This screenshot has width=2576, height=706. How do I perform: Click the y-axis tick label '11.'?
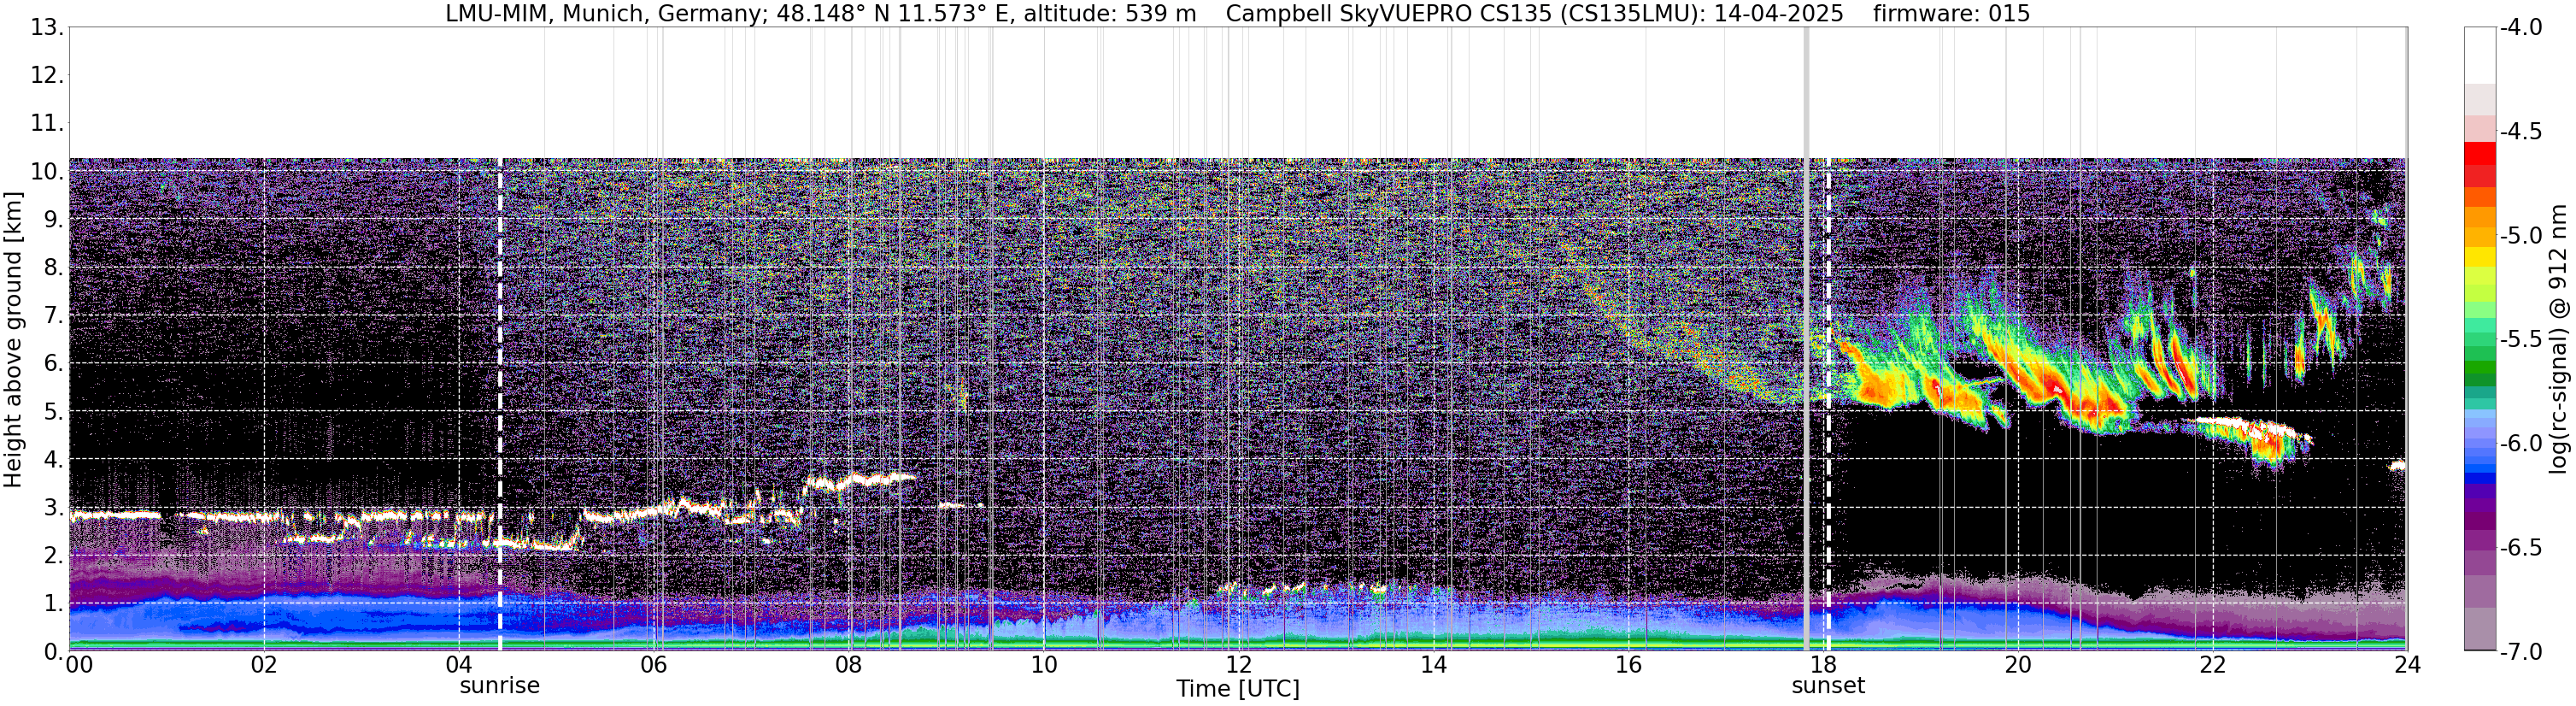47,124
